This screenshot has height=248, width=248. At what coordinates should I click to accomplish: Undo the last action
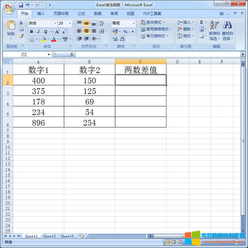[27, 5]
